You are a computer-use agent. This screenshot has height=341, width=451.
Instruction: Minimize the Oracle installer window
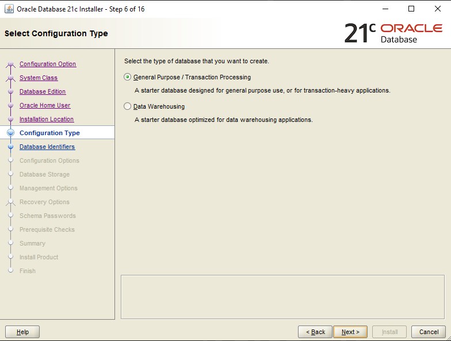click(x=385, y=9)
